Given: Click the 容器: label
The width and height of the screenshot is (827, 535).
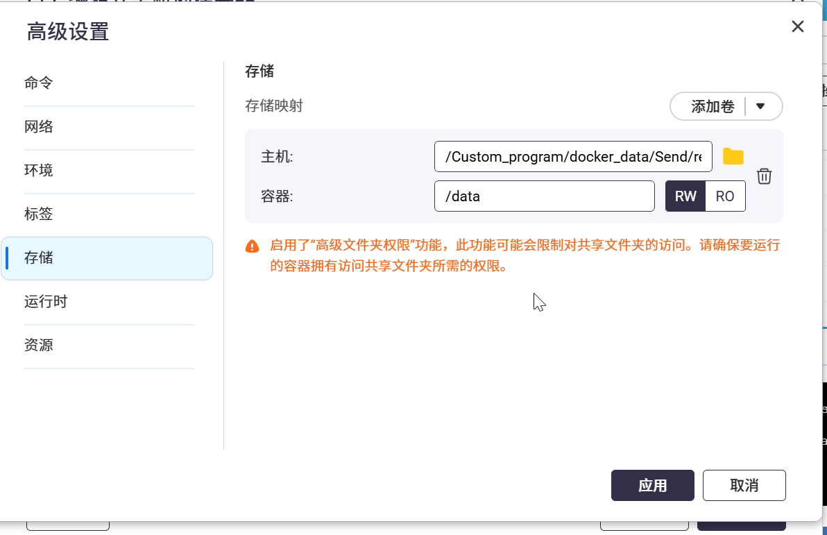Looking at the screenshot, I should [277, 196].
